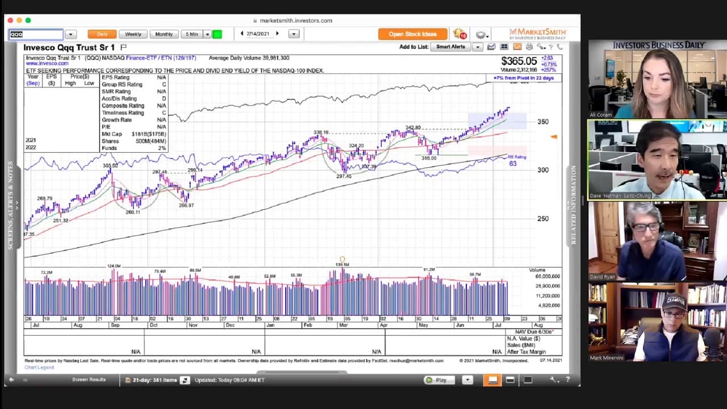Open the www.invesco.com link
Viewport: 727px width, 409px height.
pos(47,64)
